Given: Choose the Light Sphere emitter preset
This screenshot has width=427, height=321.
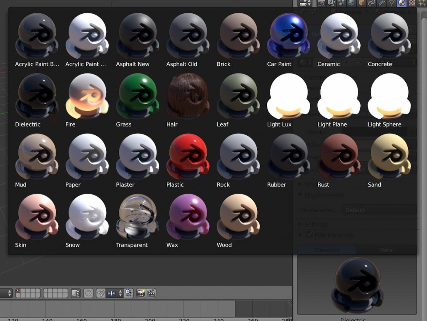Looking at the screenshot, I should pyautogui.click(x=389, y=101).
